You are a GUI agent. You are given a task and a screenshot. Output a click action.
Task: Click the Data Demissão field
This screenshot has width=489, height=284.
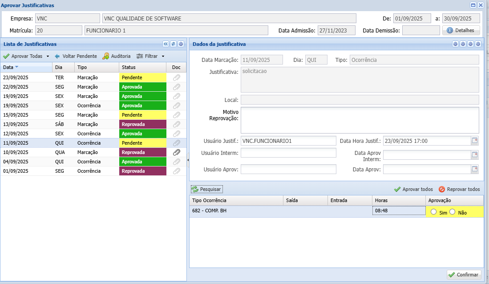coord(421,30)
